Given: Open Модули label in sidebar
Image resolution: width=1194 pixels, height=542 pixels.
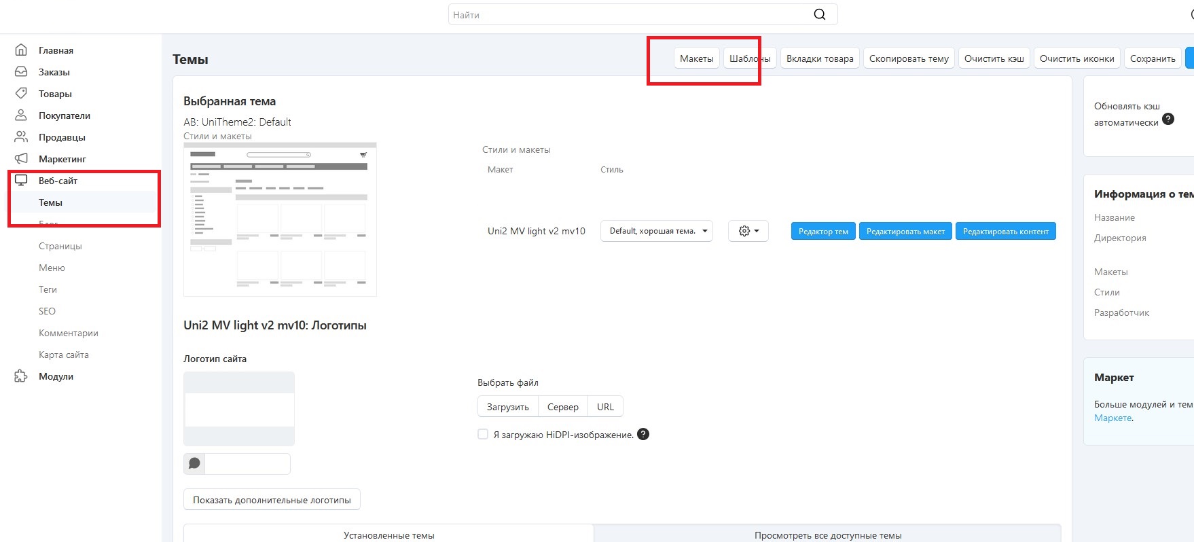Looking at the screenshot, I should pos(56,376).
